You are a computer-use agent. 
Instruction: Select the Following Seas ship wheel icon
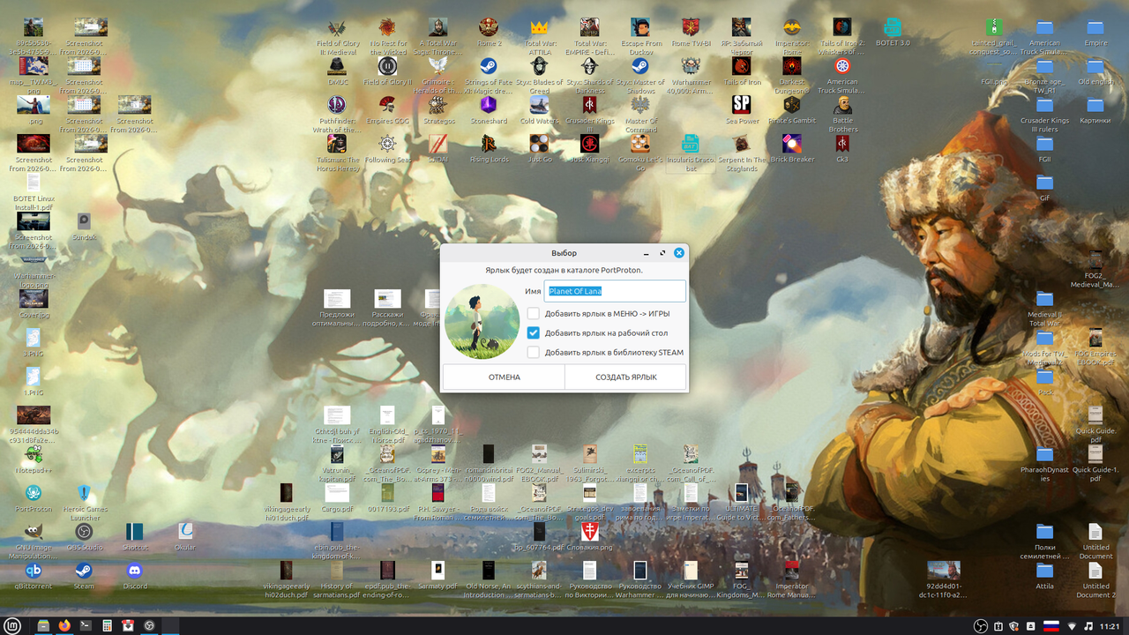coord(387,144)
